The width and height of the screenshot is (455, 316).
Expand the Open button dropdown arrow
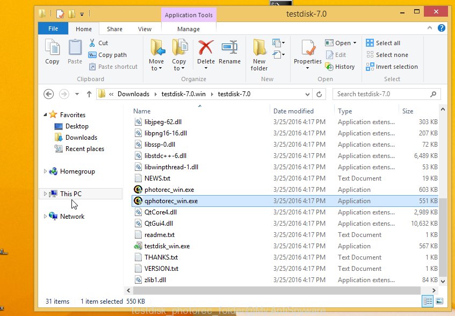(x=355, y=43)
